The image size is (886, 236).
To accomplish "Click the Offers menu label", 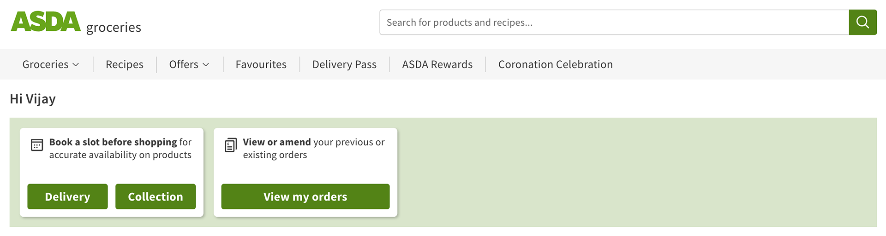I will coord(184,64).
